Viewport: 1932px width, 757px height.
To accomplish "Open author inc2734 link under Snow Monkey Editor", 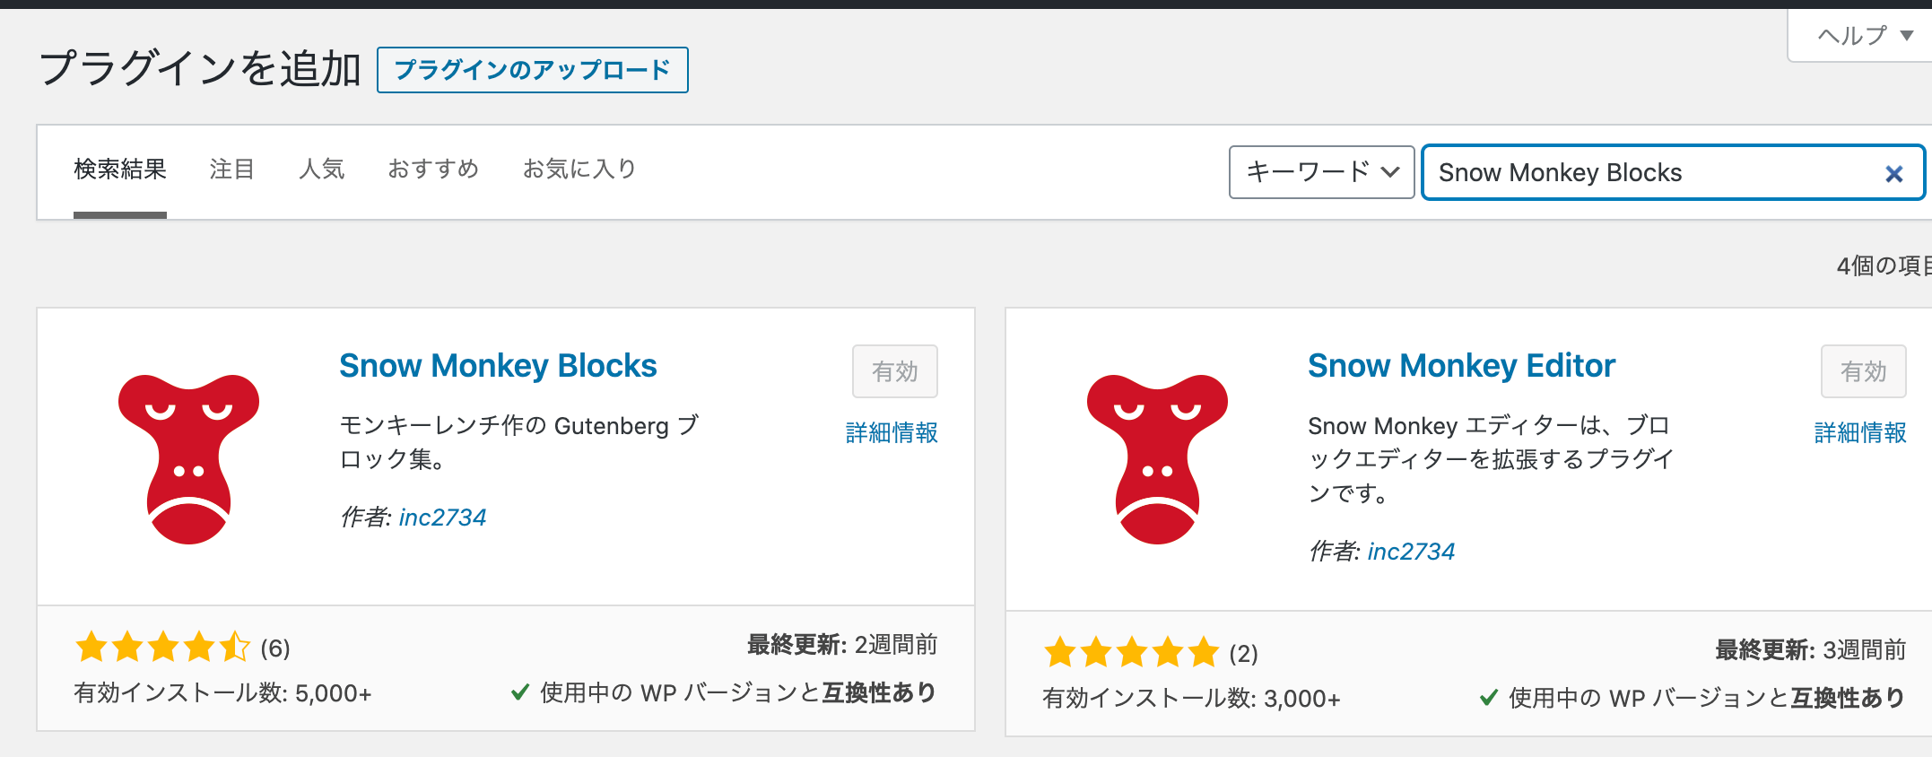I will pos(1411,552).
